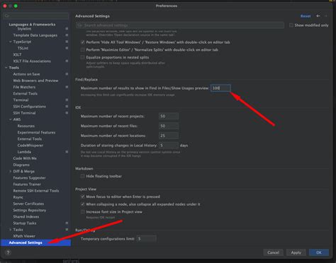Viewport: 336px width, 263px height.
Task: Click the OK button
Action: (x=319, y=252)
